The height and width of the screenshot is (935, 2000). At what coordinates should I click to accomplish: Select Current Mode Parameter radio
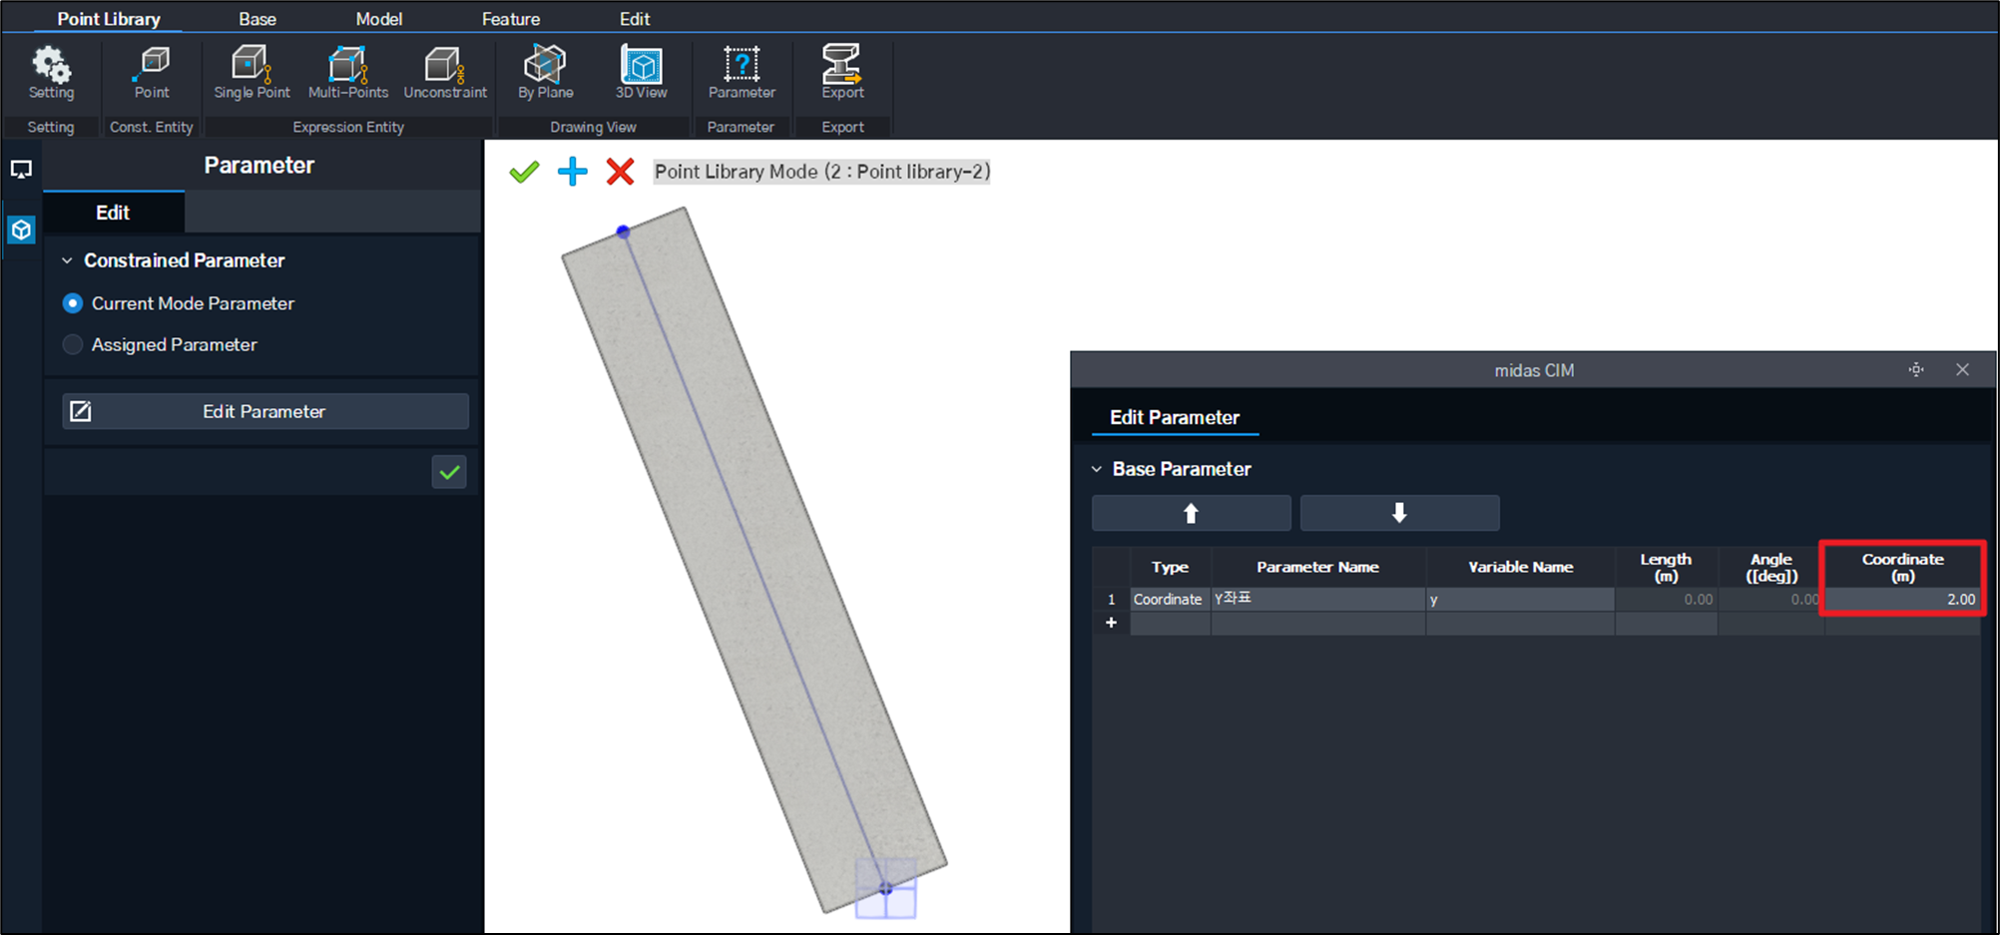point(73,303)
